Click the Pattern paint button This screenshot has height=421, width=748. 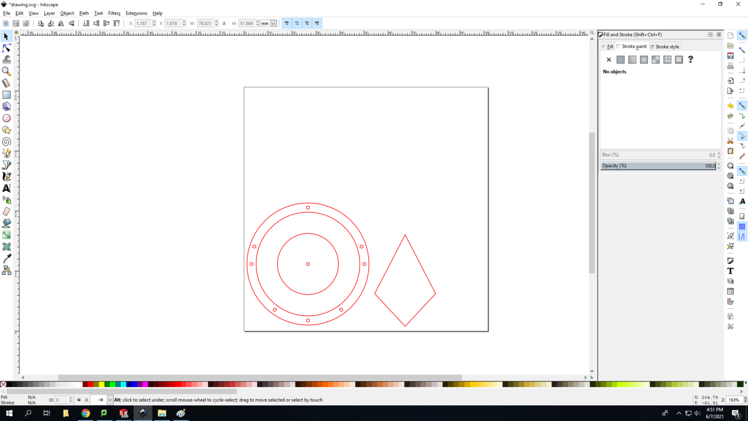667,60
